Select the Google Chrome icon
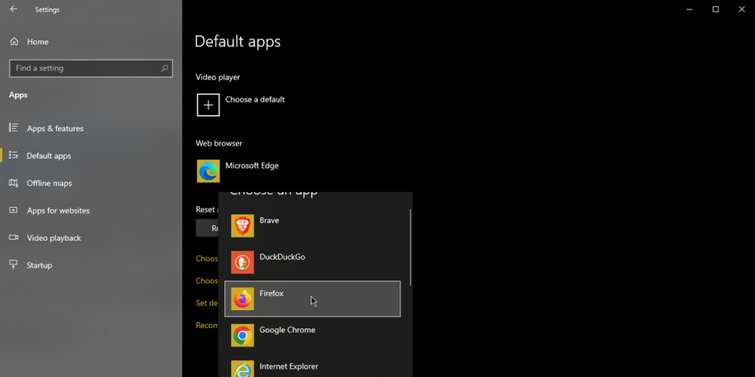Screen dimensions: 755x377 [242, 335]
